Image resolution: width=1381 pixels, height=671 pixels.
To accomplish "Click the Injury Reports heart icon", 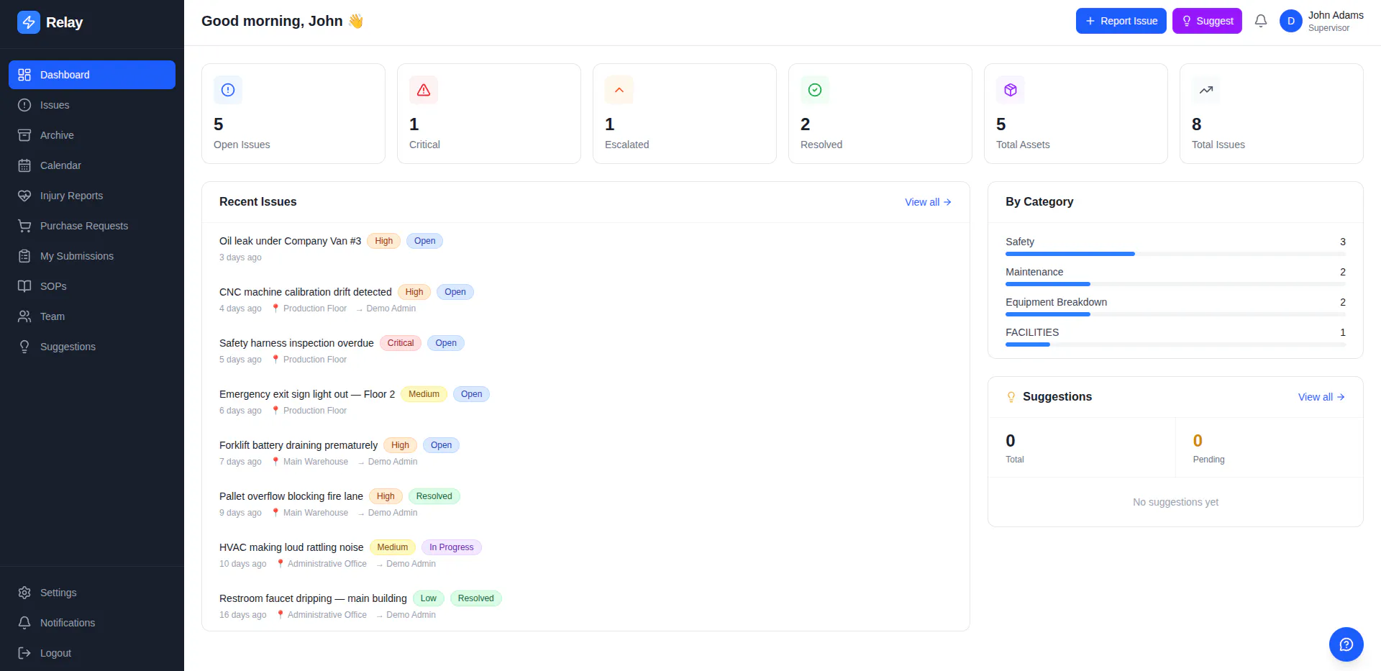I will pos(24,196).
